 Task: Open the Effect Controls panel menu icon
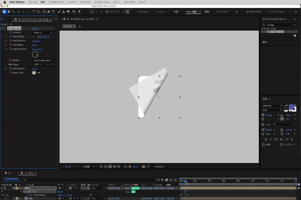tap(51, 19)
